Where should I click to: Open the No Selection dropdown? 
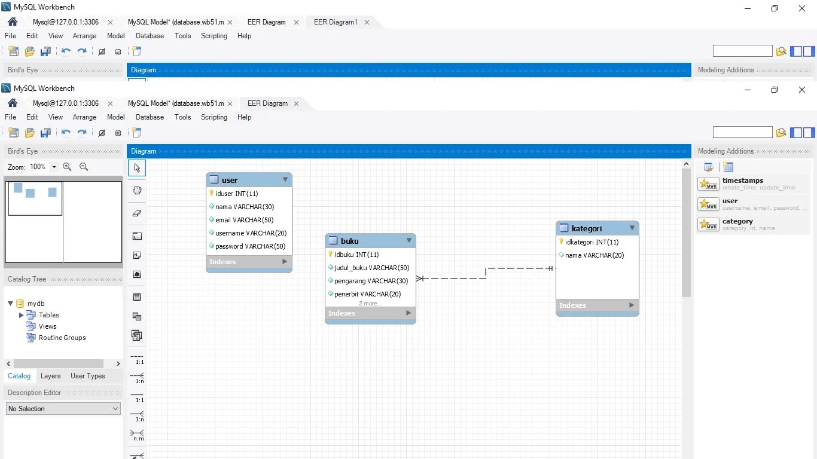pyautogui.click(x=63, y=409)
